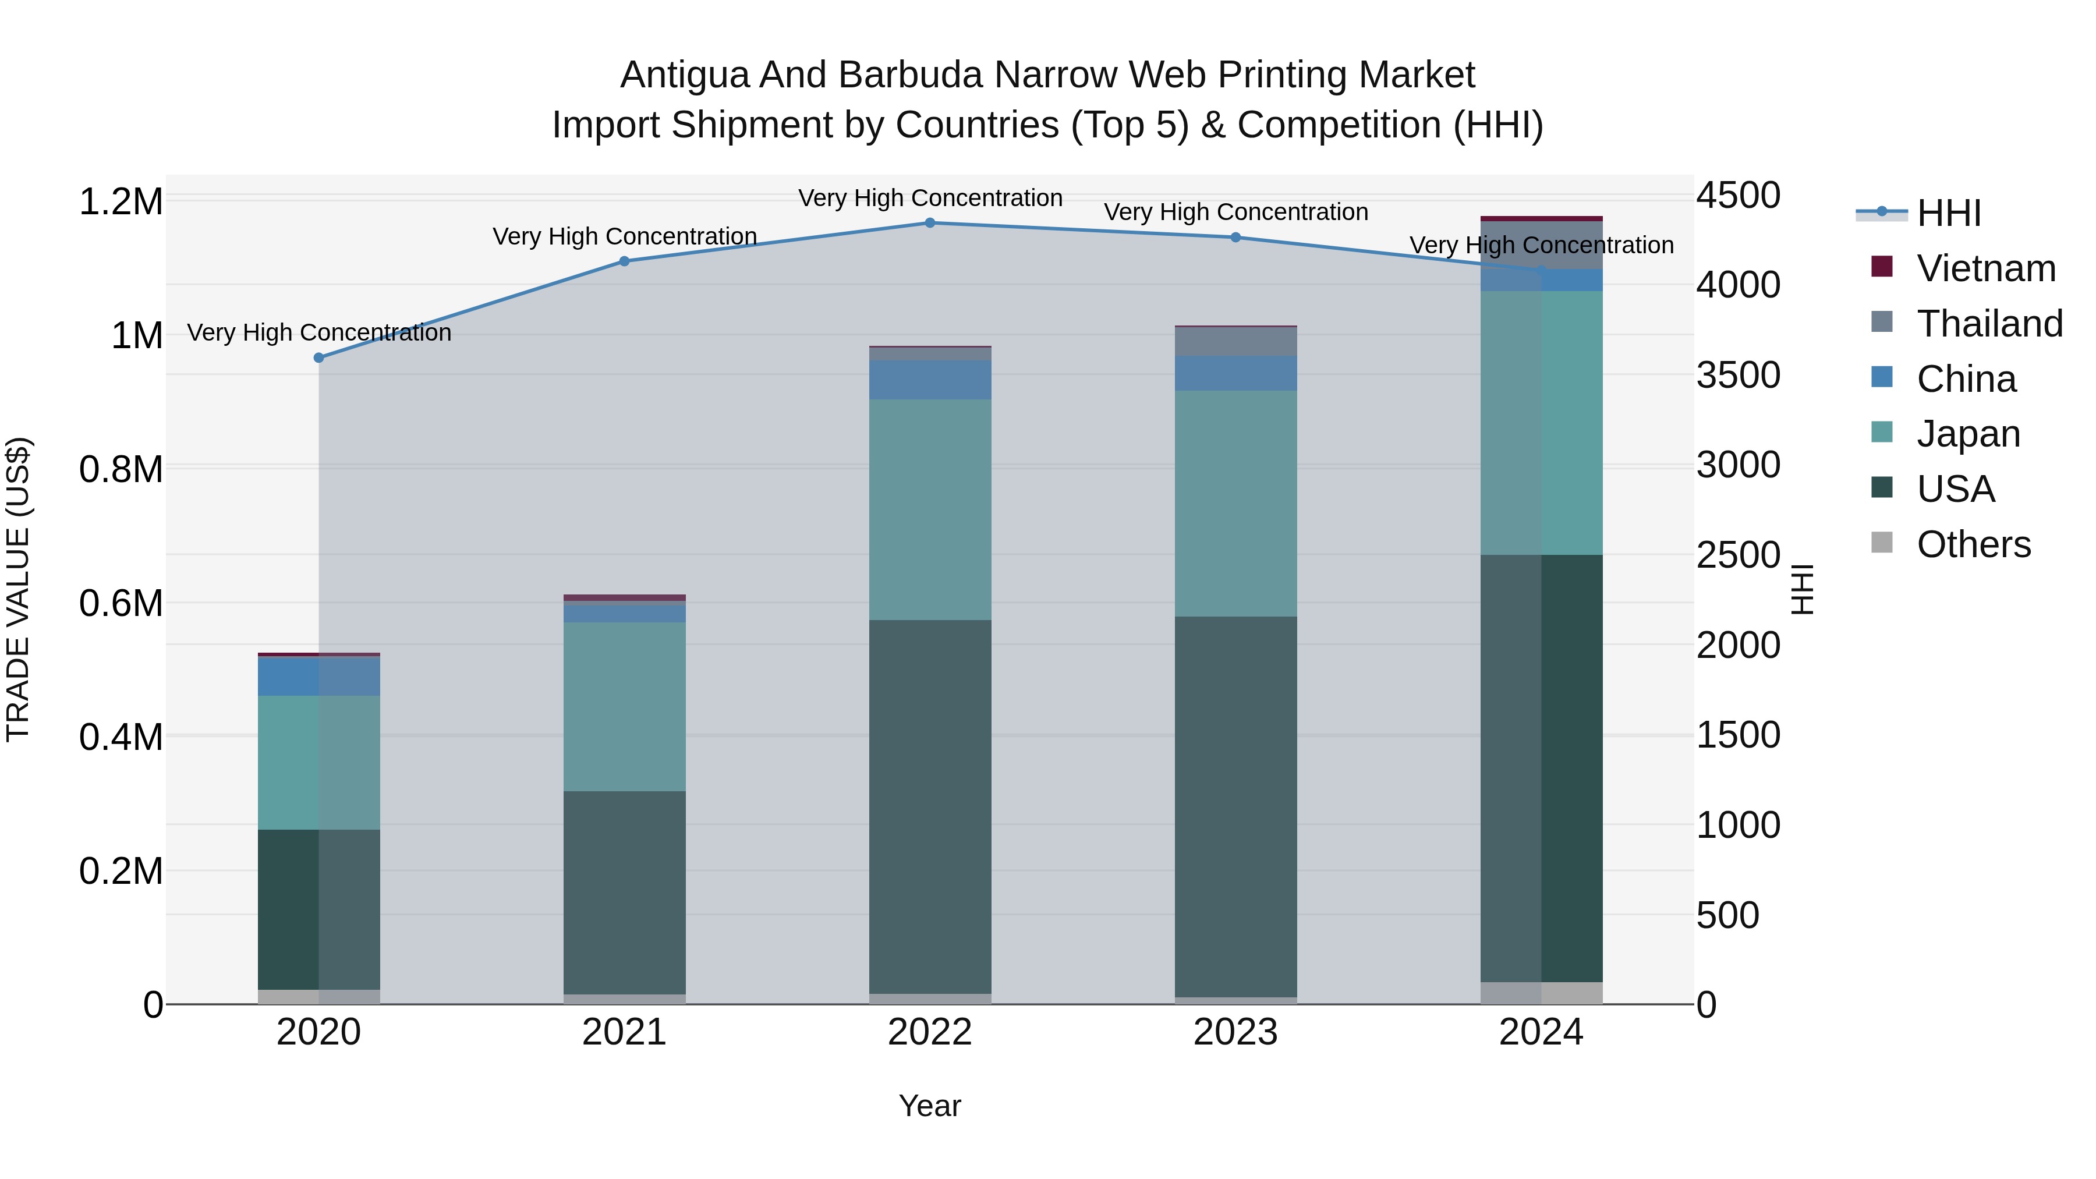The width and height of the screenshot is (2096, 1179).
Task: Click the 2022 x-axis label
Action: tap(930, 1032)
